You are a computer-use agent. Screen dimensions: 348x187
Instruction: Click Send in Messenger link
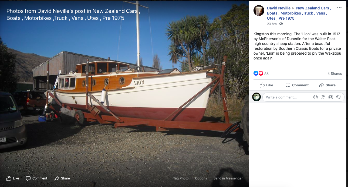(228, 178)
